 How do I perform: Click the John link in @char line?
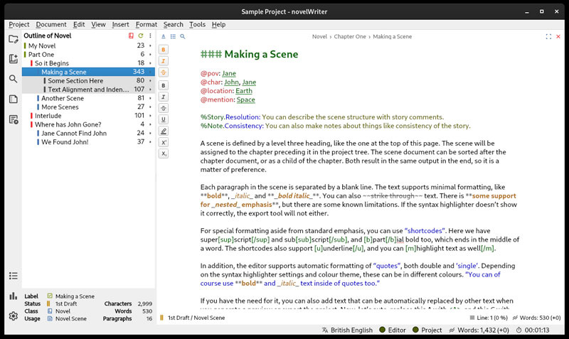click(232, 82)
